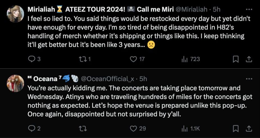This screenshot has height=138, width=260.
Task: Share Oceana's tweet
Action: click(249, 128)
